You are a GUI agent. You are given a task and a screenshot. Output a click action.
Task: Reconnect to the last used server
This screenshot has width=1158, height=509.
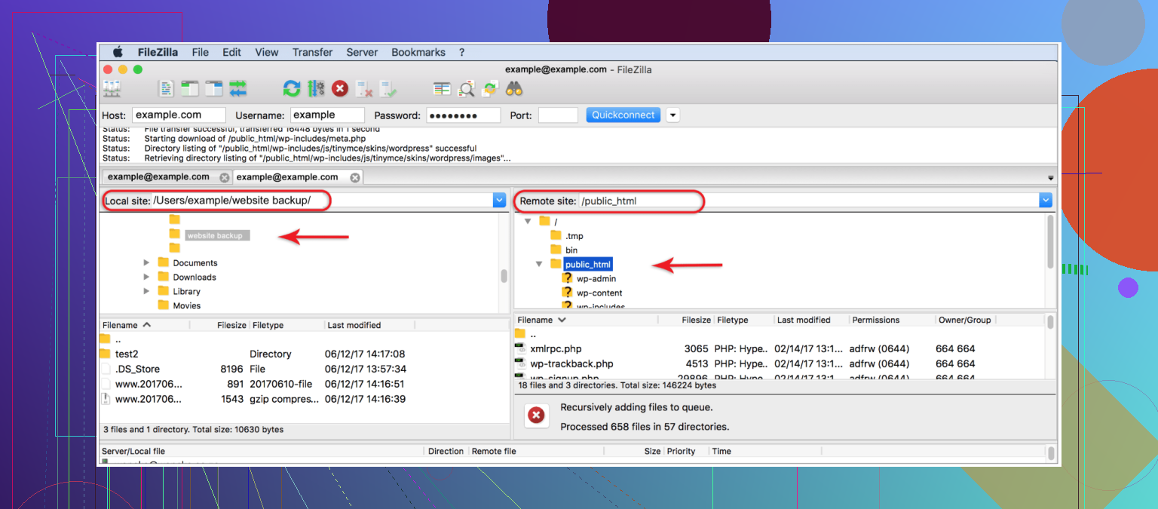pyautogui.click(x=388, y=89)
